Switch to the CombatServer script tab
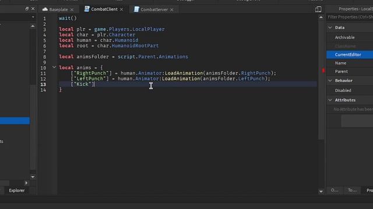373x209 pixels. [154, 9]
